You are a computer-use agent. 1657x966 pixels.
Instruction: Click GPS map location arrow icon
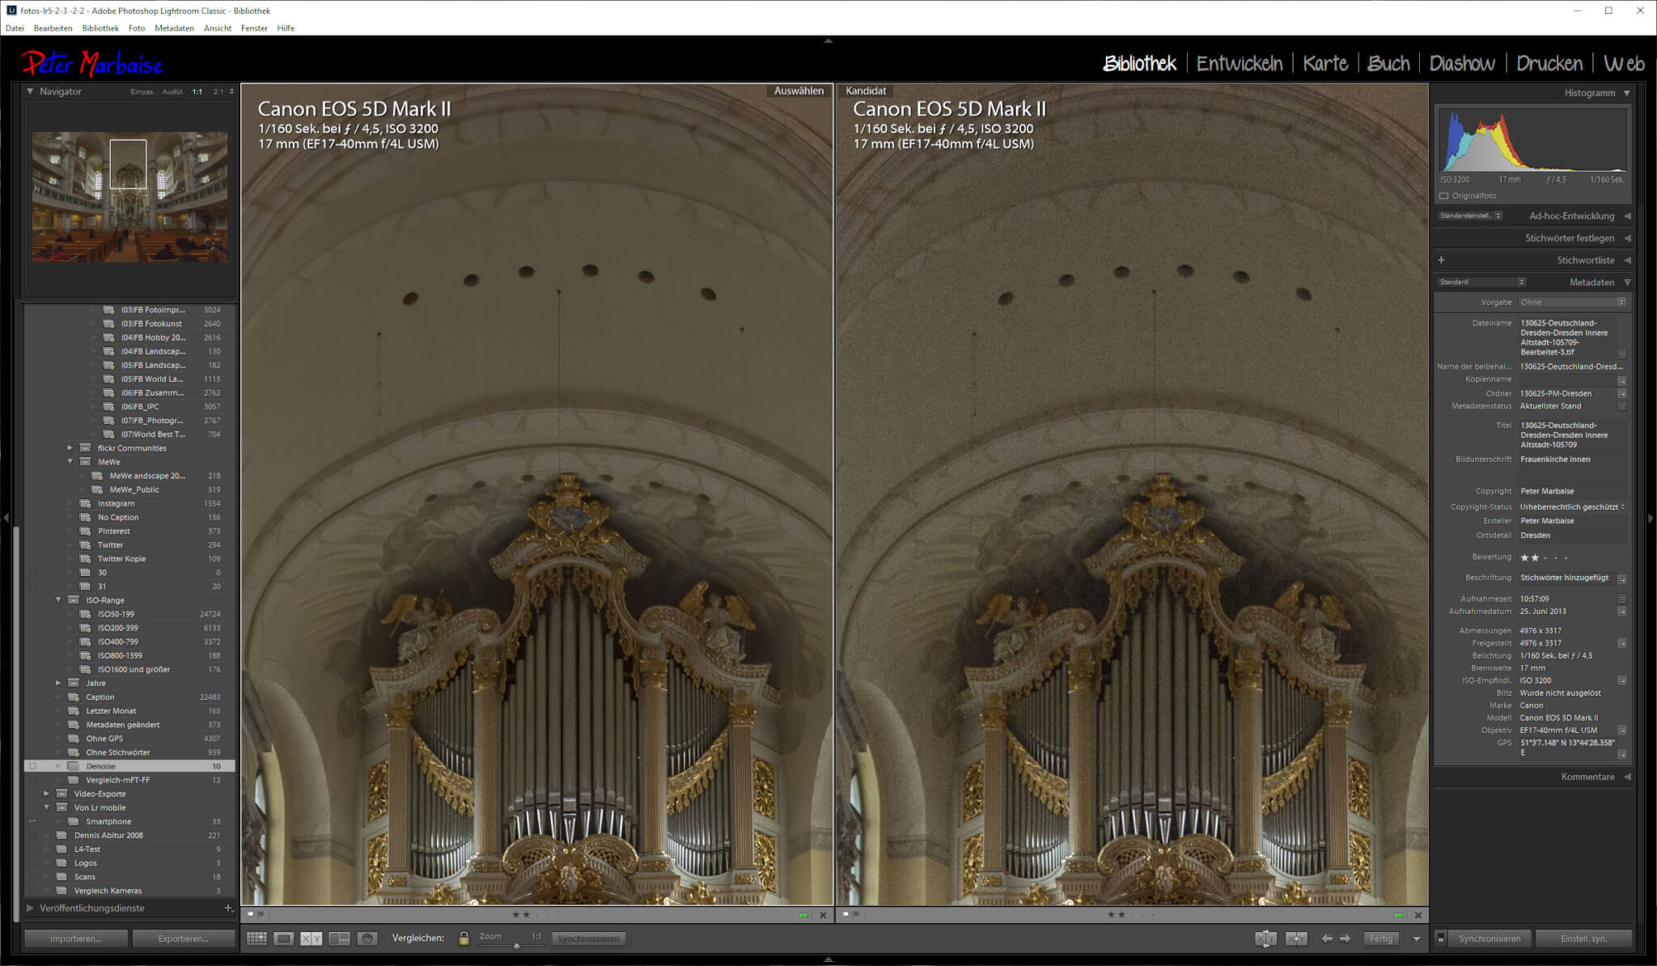[1621, 753]
